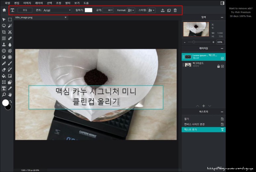Click the merge-down layer icon in options bar
Viewport: 256px width, 172px height.
pos(163,10)
